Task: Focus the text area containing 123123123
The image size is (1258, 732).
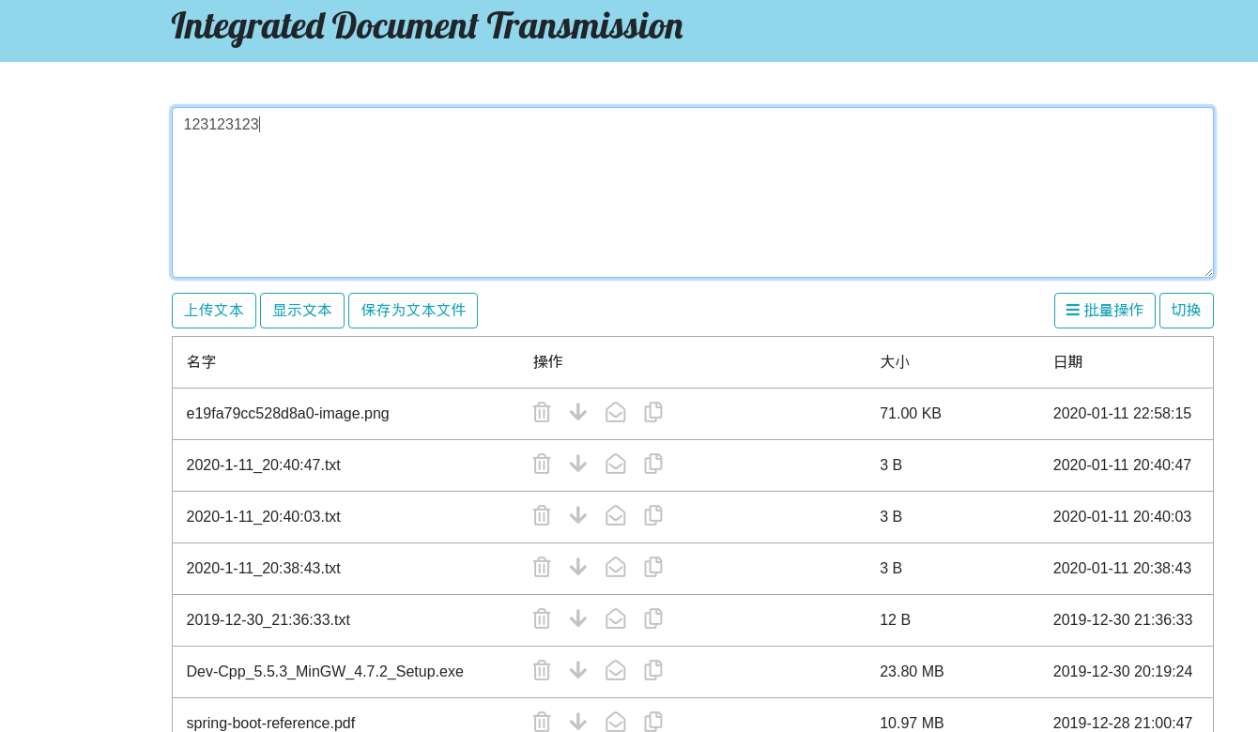Action: click(x=692, y=192)
